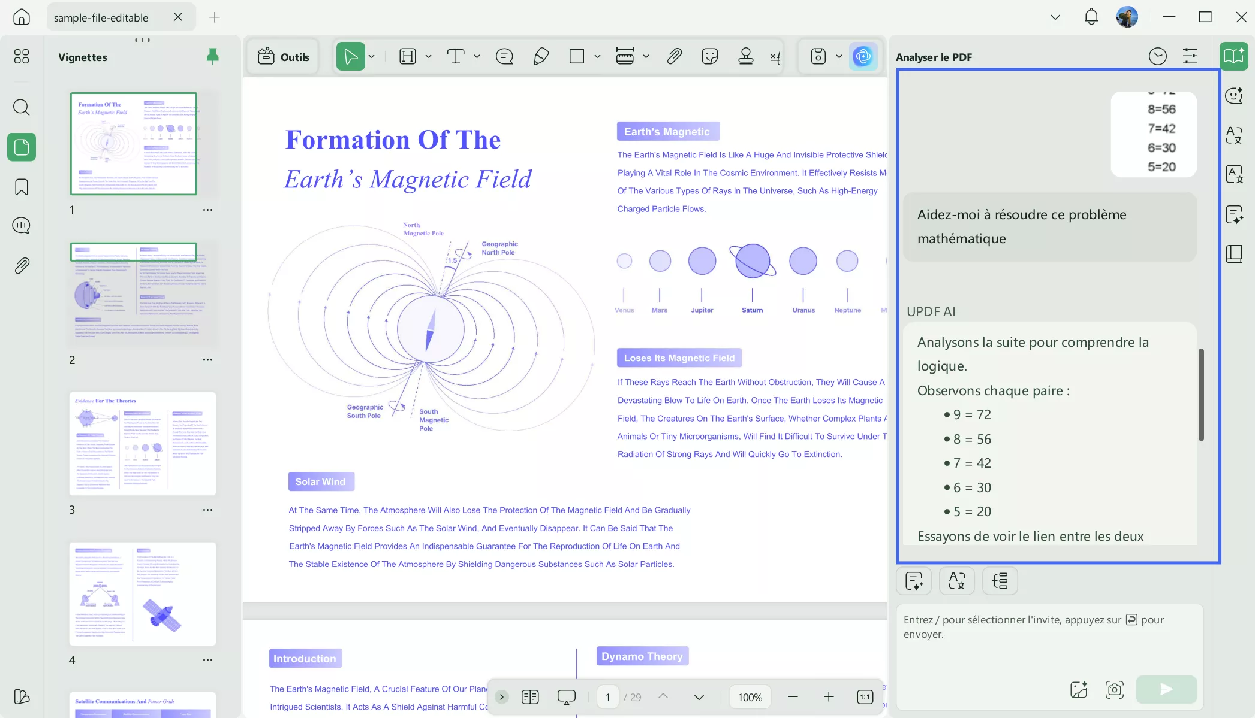Expand the text tool dropdown arrow

click(x=477, y=57)
